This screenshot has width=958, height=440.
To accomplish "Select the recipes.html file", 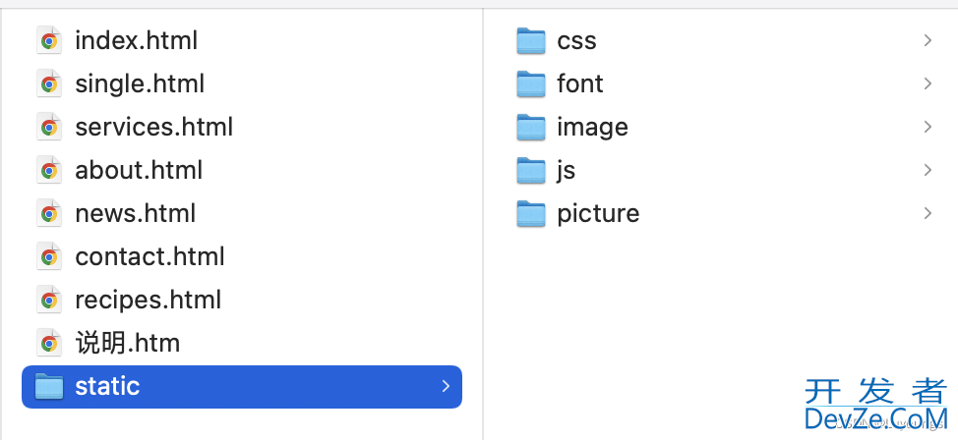I will (148, 301).
